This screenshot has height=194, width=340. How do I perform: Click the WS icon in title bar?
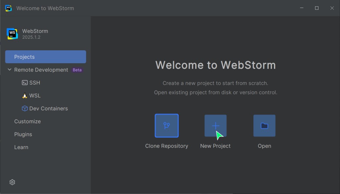click(9, 8)
